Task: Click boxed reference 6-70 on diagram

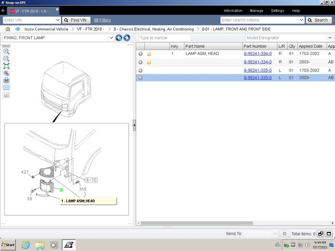Action: (x=91, y=180)
